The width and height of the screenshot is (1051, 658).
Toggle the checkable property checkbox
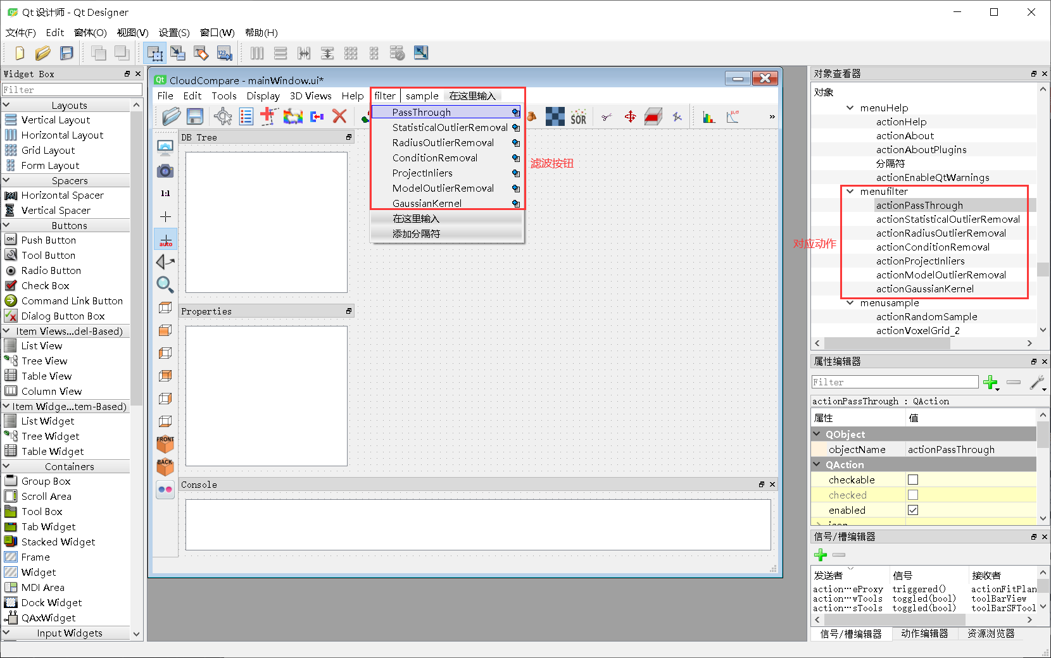pos(913,480)
